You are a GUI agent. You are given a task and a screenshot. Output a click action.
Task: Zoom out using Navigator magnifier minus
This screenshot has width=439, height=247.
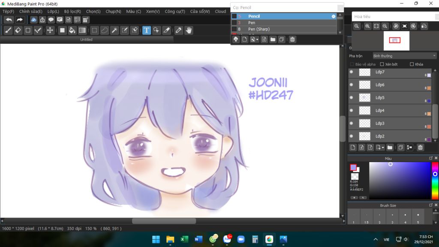click(385, 26)
